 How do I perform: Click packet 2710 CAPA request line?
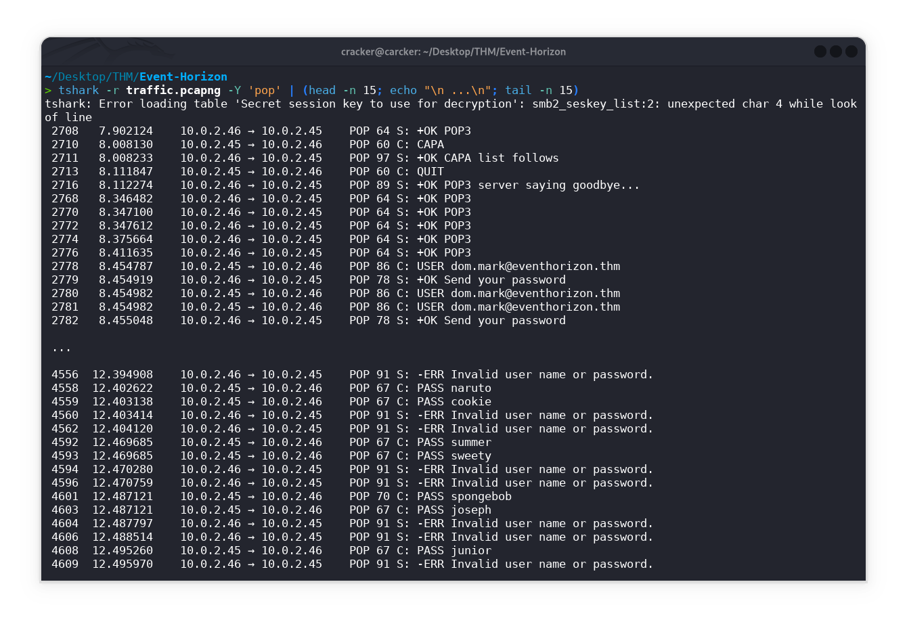click(x=430, y=144)
